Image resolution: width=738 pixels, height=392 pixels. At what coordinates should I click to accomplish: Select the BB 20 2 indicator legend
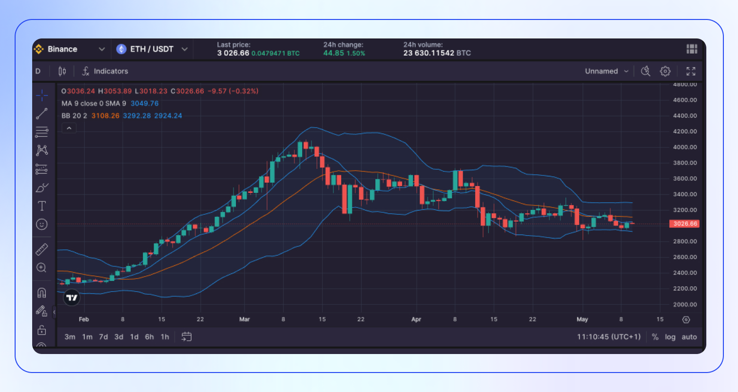point(122,116)
